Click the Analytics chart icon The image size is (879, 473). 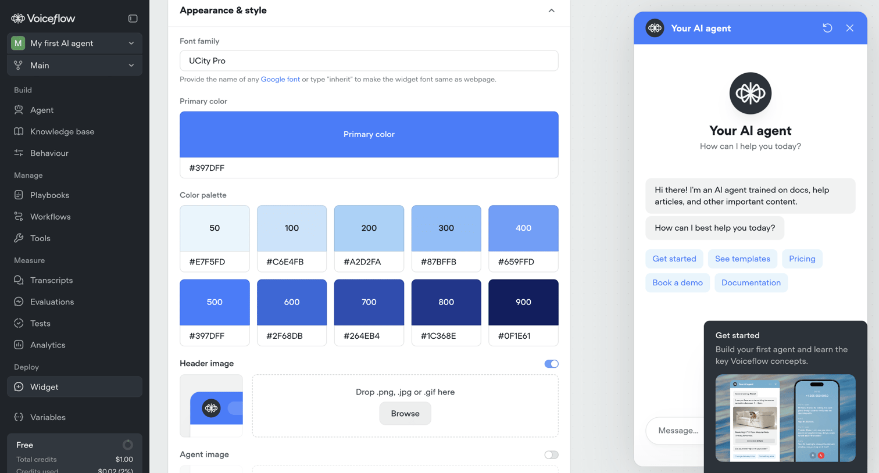(19, 345)
